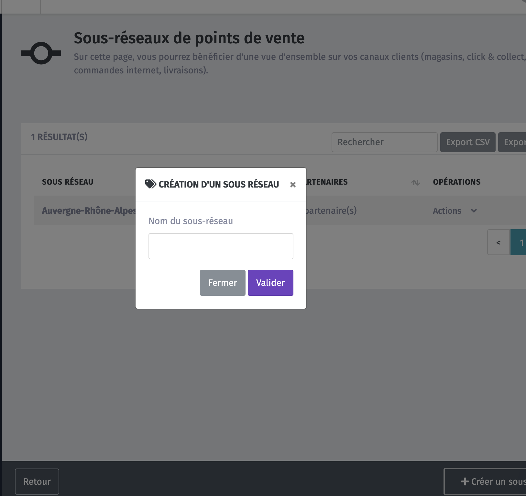This screenshot has width=526, height=496.
Task: Focus the Nom du sous-réseau field
Action: [221, 246]
